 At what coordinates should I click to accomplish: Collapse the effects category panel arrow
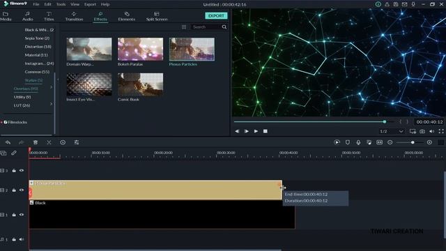tap(58, 79)
